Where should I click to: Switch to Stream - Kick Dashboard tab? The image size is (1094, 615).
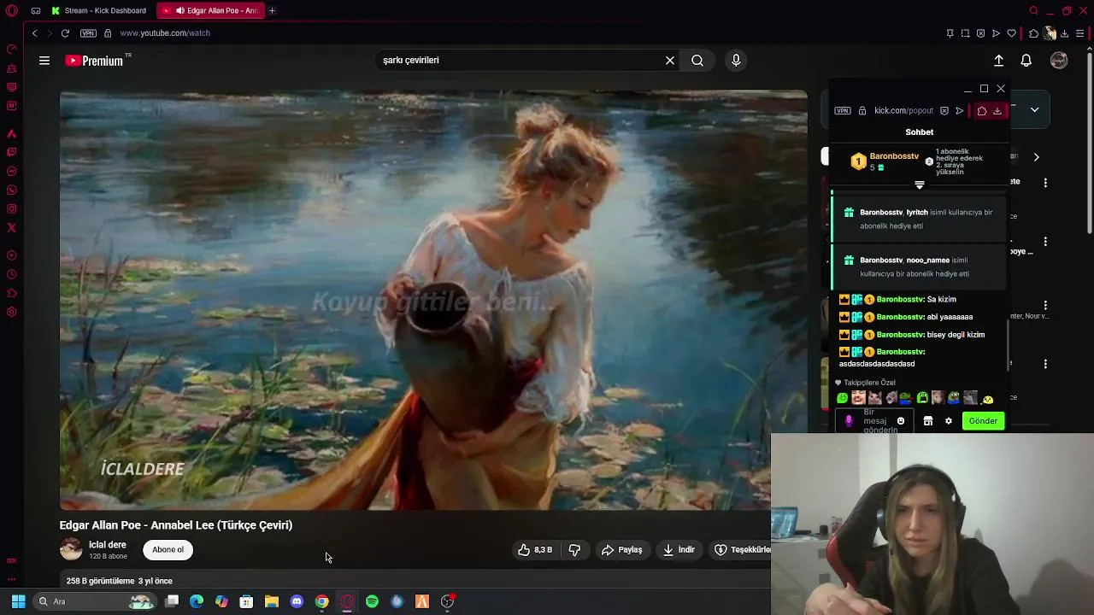point(99,10)
